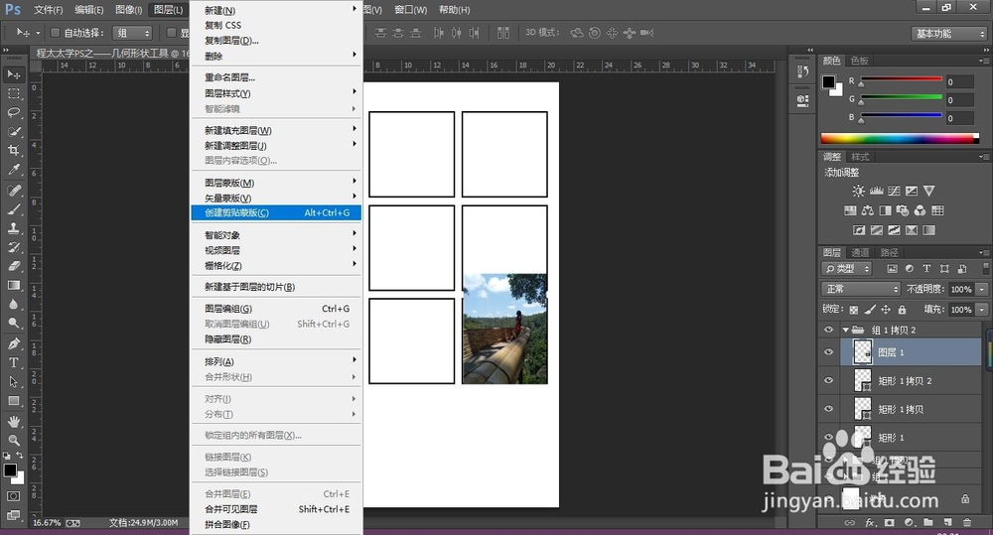Select the Zoom tool
Image resolution: width=993 pixels, height=535 pixels.
(13, 440)
